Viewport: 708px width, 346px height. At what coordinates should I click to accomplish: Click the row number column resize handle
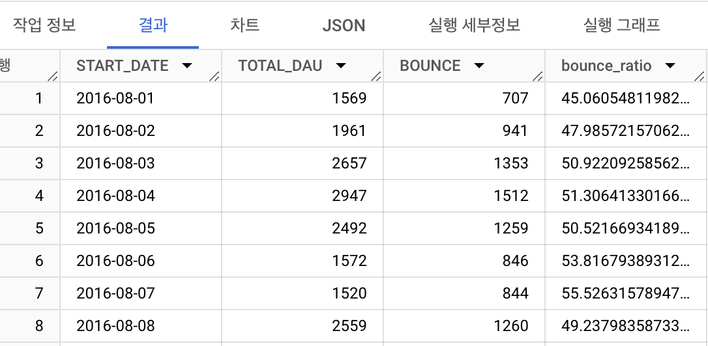coord(53,77)
